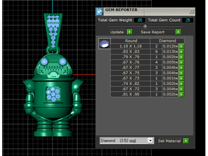
Task: Select the .67 X .77 size cell
Action: click(130, 68)
